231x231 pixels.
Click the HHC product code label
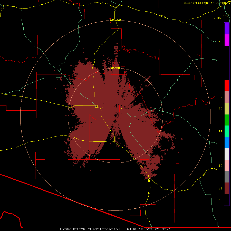[226, 15]
